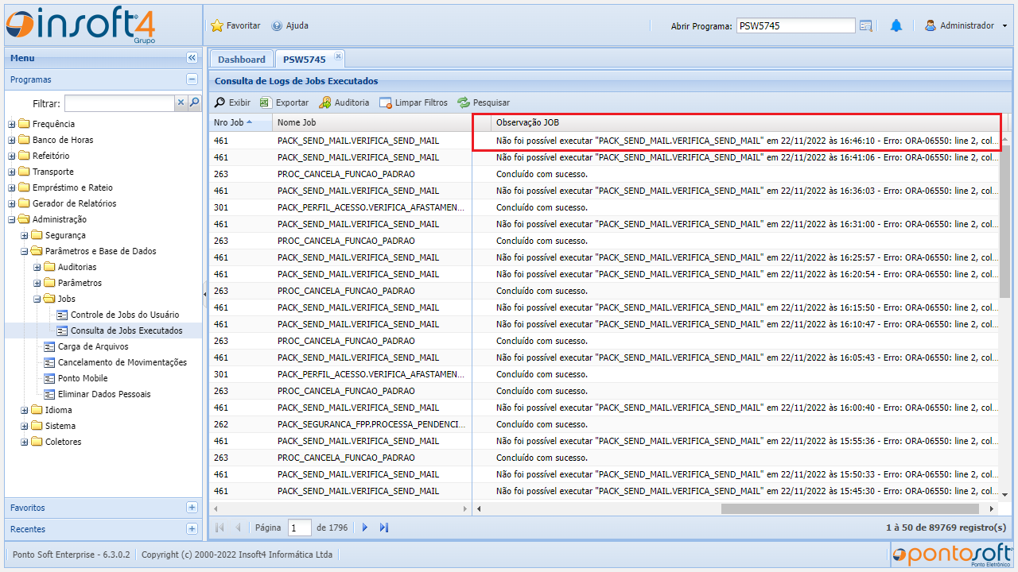The image size is (1018, 572).
Task: Click the Pesquisar refresh icon
Action: click(464, 102)
